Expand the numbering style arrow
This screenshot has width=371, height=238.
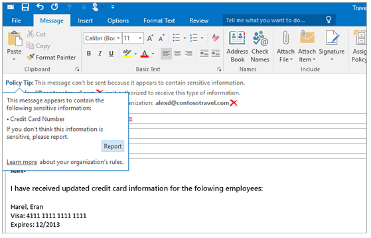pos(202,38)
